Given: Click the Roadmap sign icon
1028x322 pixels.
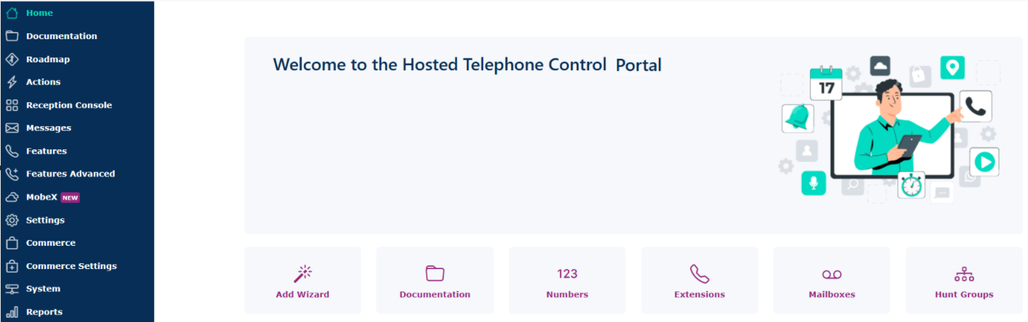Looking at the screenshot, I should (12, 59).
